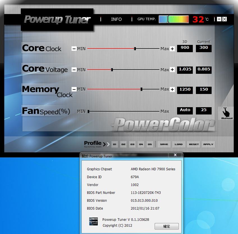The width and height of the screenshot is (238, 234).
Task: Click the Fan Speed Auto value box
Action: (185, 111)
